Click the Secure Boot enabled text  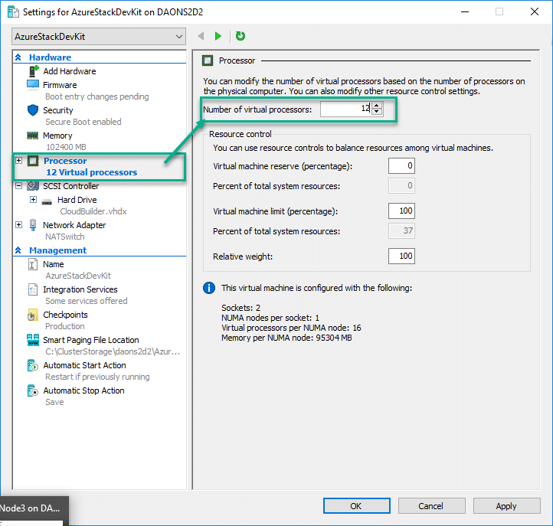[x=83, y=122]
